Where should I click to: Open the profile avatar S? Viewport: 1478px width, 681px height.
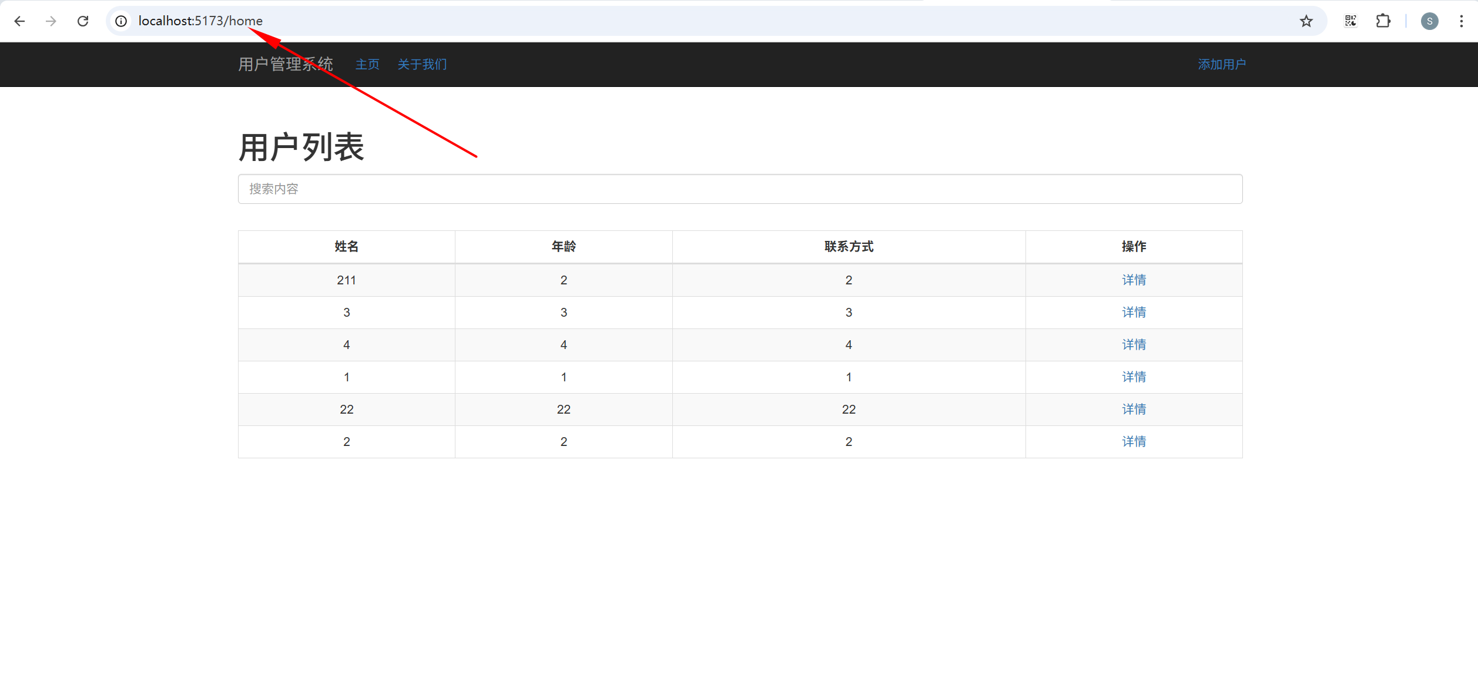(1429, 22)
